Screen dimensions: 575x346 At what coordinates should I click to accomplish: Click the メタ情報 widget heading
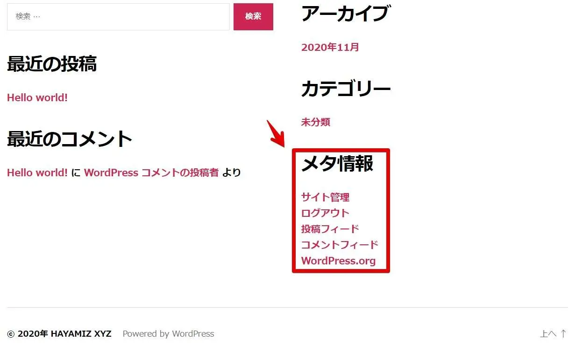coord(337,164)
